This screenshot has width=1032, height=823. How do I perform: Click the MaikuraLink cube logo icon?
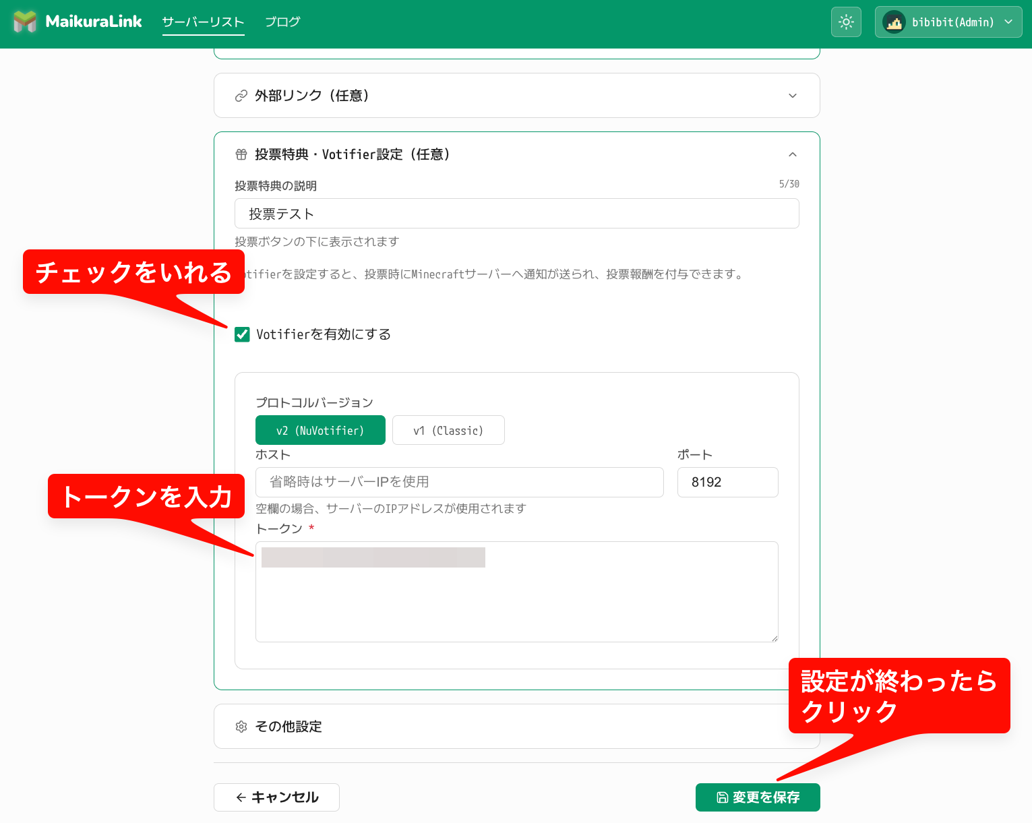click(25, 22)
